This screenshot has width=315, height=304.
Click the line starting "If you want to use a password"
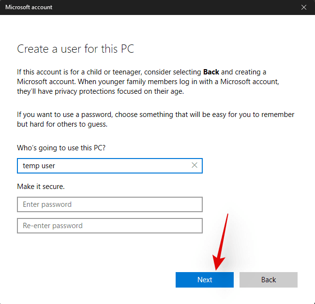click(155, 115)
